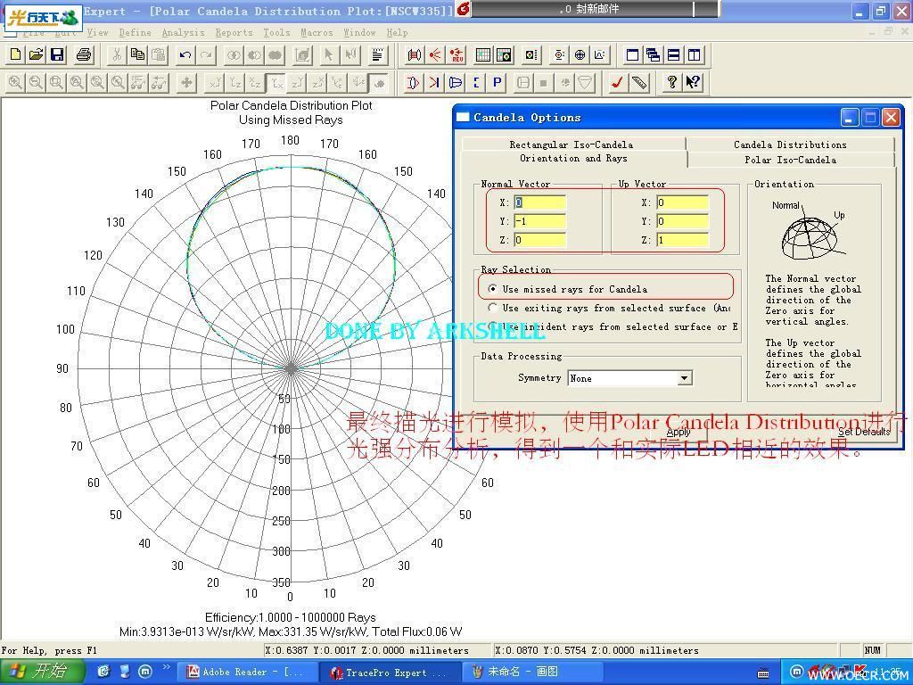This screenshot has width=913, height=685.
Task: Click the Print icon
Action: tap(83, 54)
